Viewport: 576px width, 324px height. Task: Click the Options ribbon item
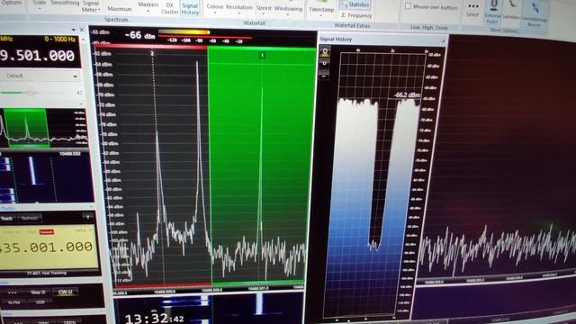pyautogui.click(x=12, y=3)
